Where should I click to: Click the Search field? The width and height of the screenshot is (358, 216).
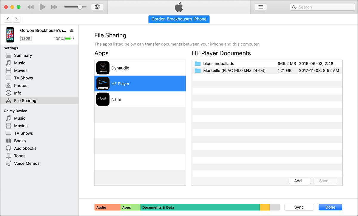[x=322, y=7]
